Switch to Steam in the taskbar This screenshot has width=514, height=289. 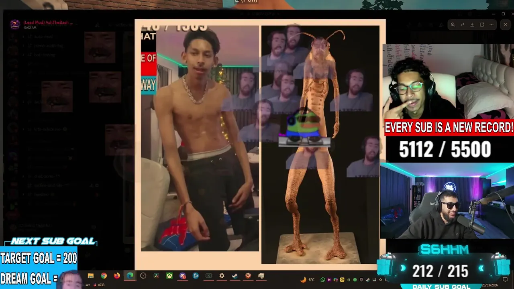point(235,276)
